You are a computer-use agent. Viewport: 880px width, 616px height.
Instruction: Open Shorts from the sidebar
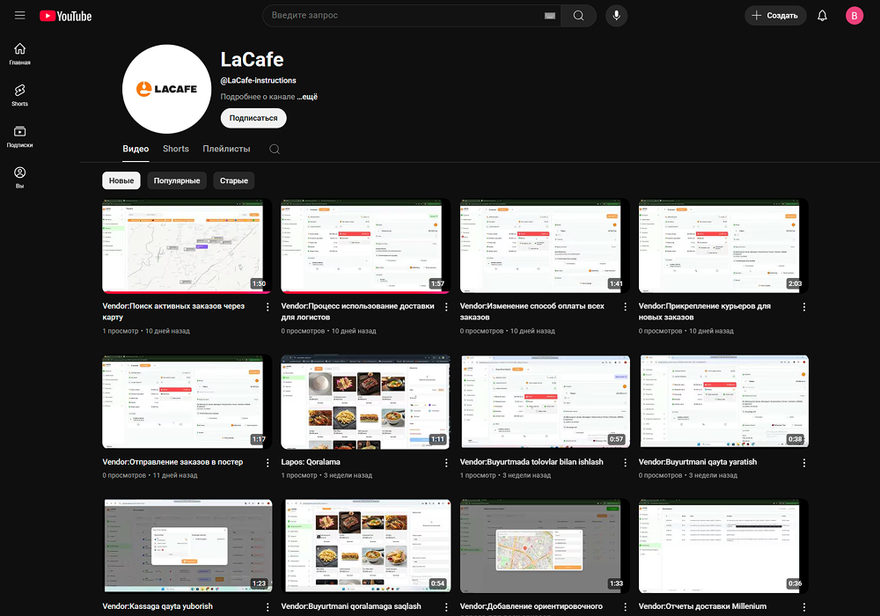click(19, 95)
